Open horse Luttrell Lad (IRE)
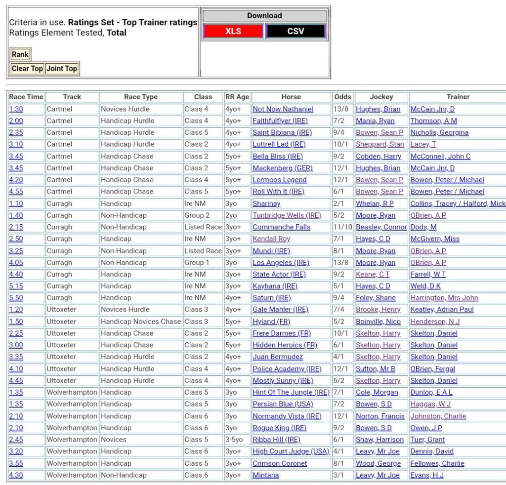 click(279, 144)
